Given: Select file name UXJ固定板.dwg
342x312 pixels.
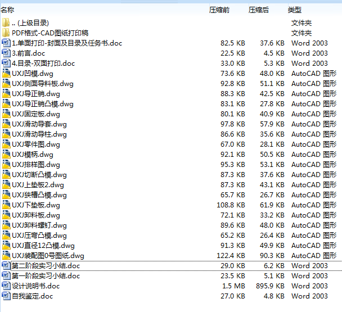Looking at the screenshot, I should point(36,114).
